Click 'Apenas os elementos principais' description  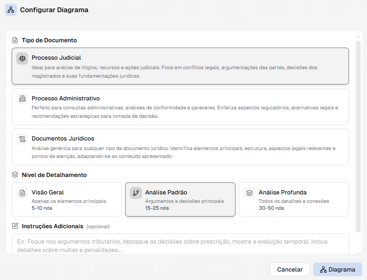pos(69,201)
